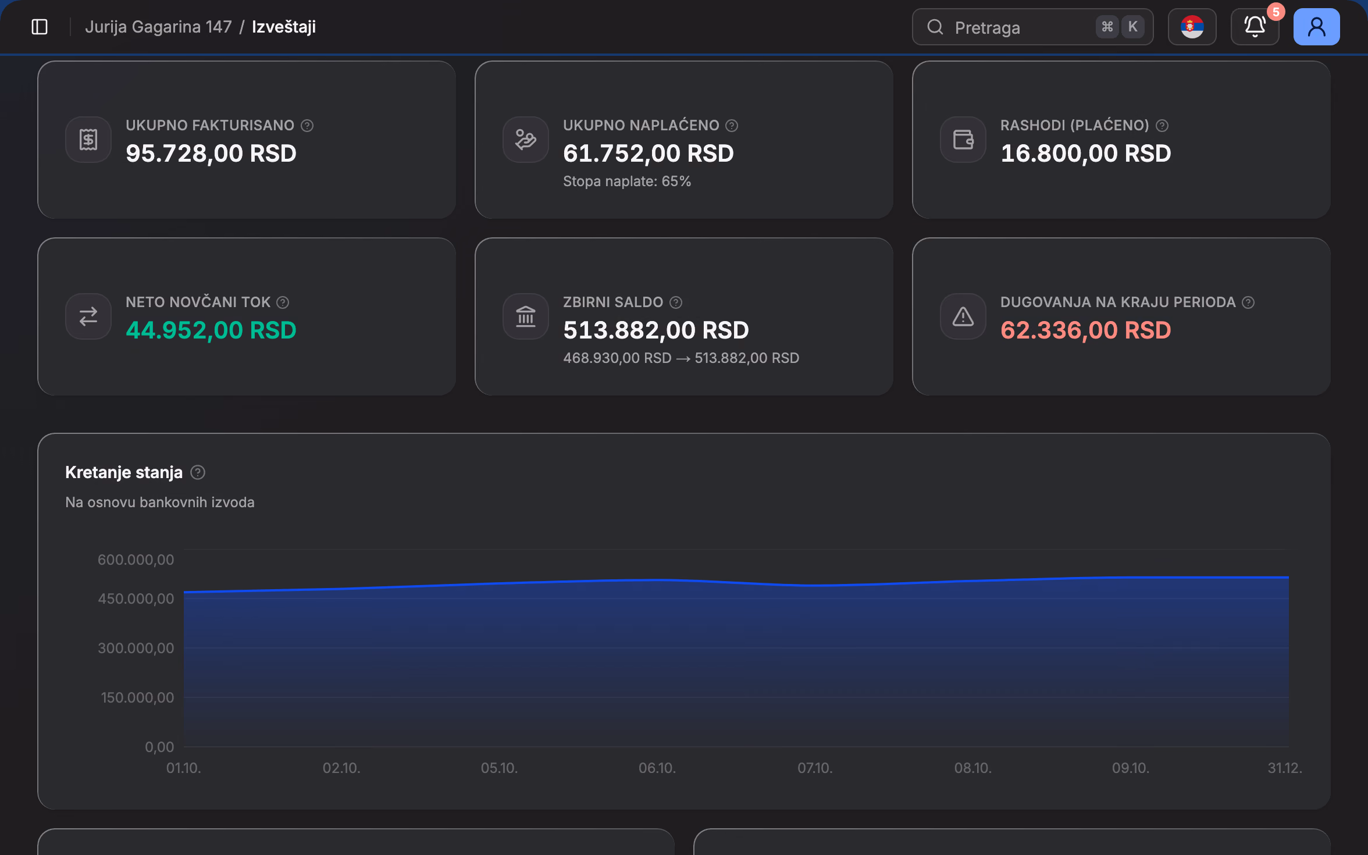1368x855 pixels.
Task: Show help for Rashodi (plaćeno)
Action: tap(1162, 126)
